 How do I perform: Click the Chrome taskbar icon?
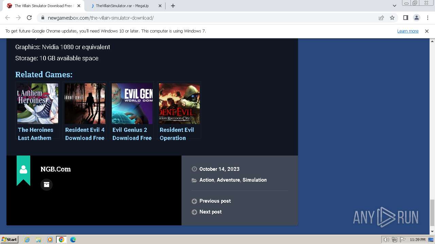[x=62, y=240]
